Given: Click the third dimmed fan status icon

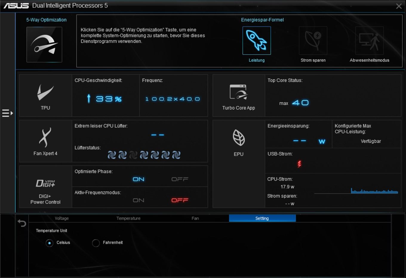Looking at the screenshot, I should coord(133,155).
